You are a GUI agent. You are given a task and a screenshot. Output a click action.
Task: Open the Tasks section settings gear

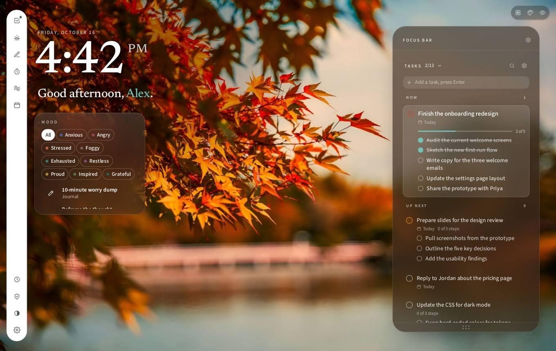(x=524, y=66)
